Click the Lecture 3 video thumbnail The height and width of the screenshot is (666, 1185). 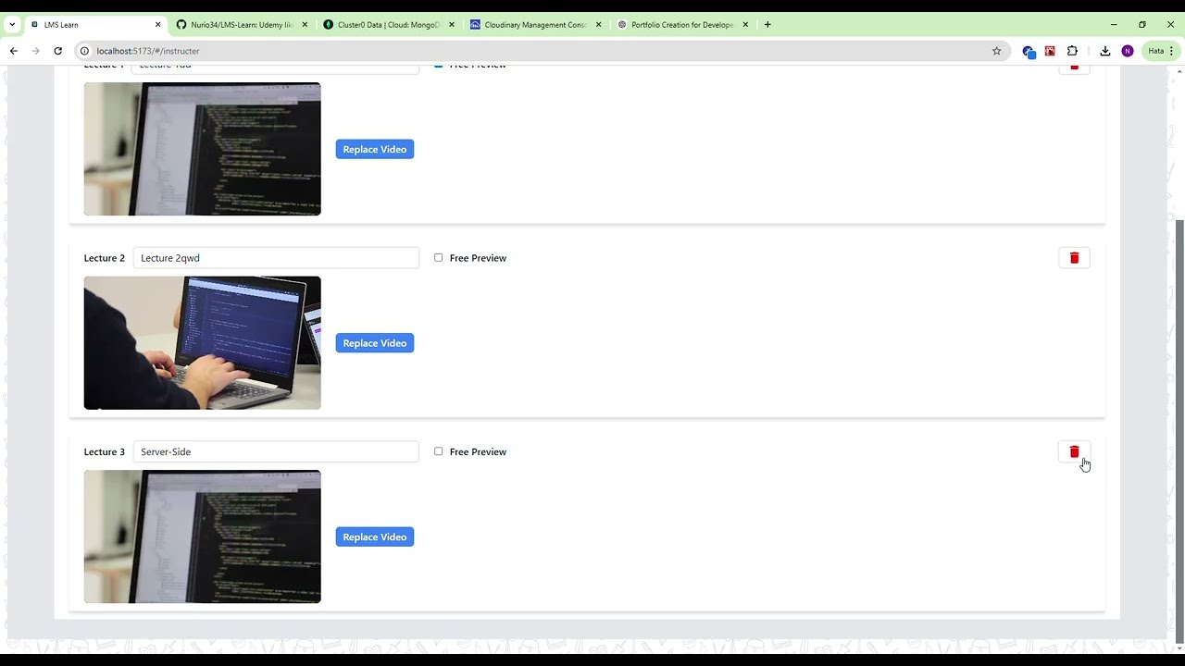[x=203, y=536]
